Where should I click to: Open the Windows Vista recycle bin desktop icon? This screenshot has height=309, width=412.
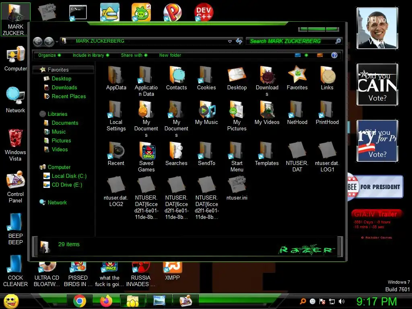15,145
